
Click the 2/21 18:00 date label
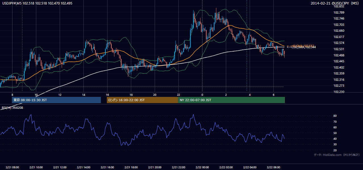[x=131, y=167]
